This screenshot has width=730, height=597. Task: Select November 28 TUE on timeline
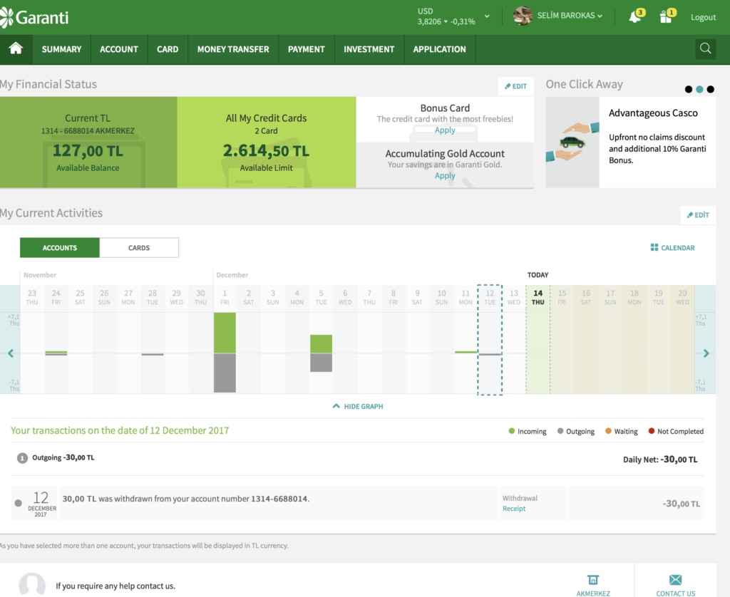tap(153, 297)
